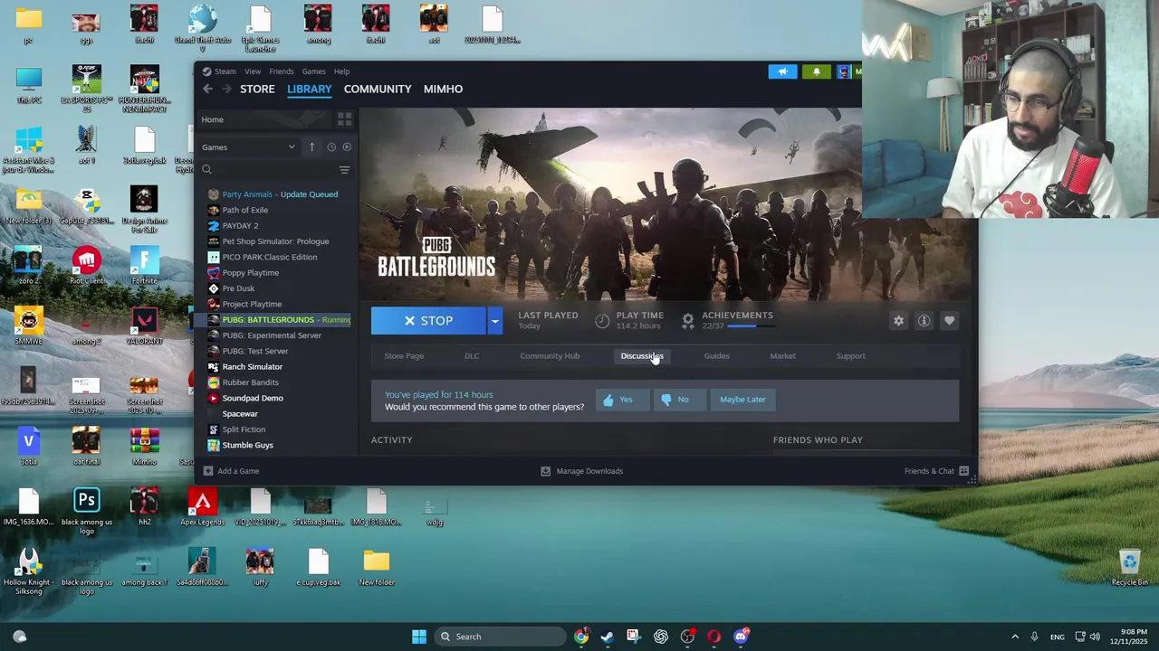Open the Achievements trophy icon
Screen dimensions: 1159x651
[688, 321]
